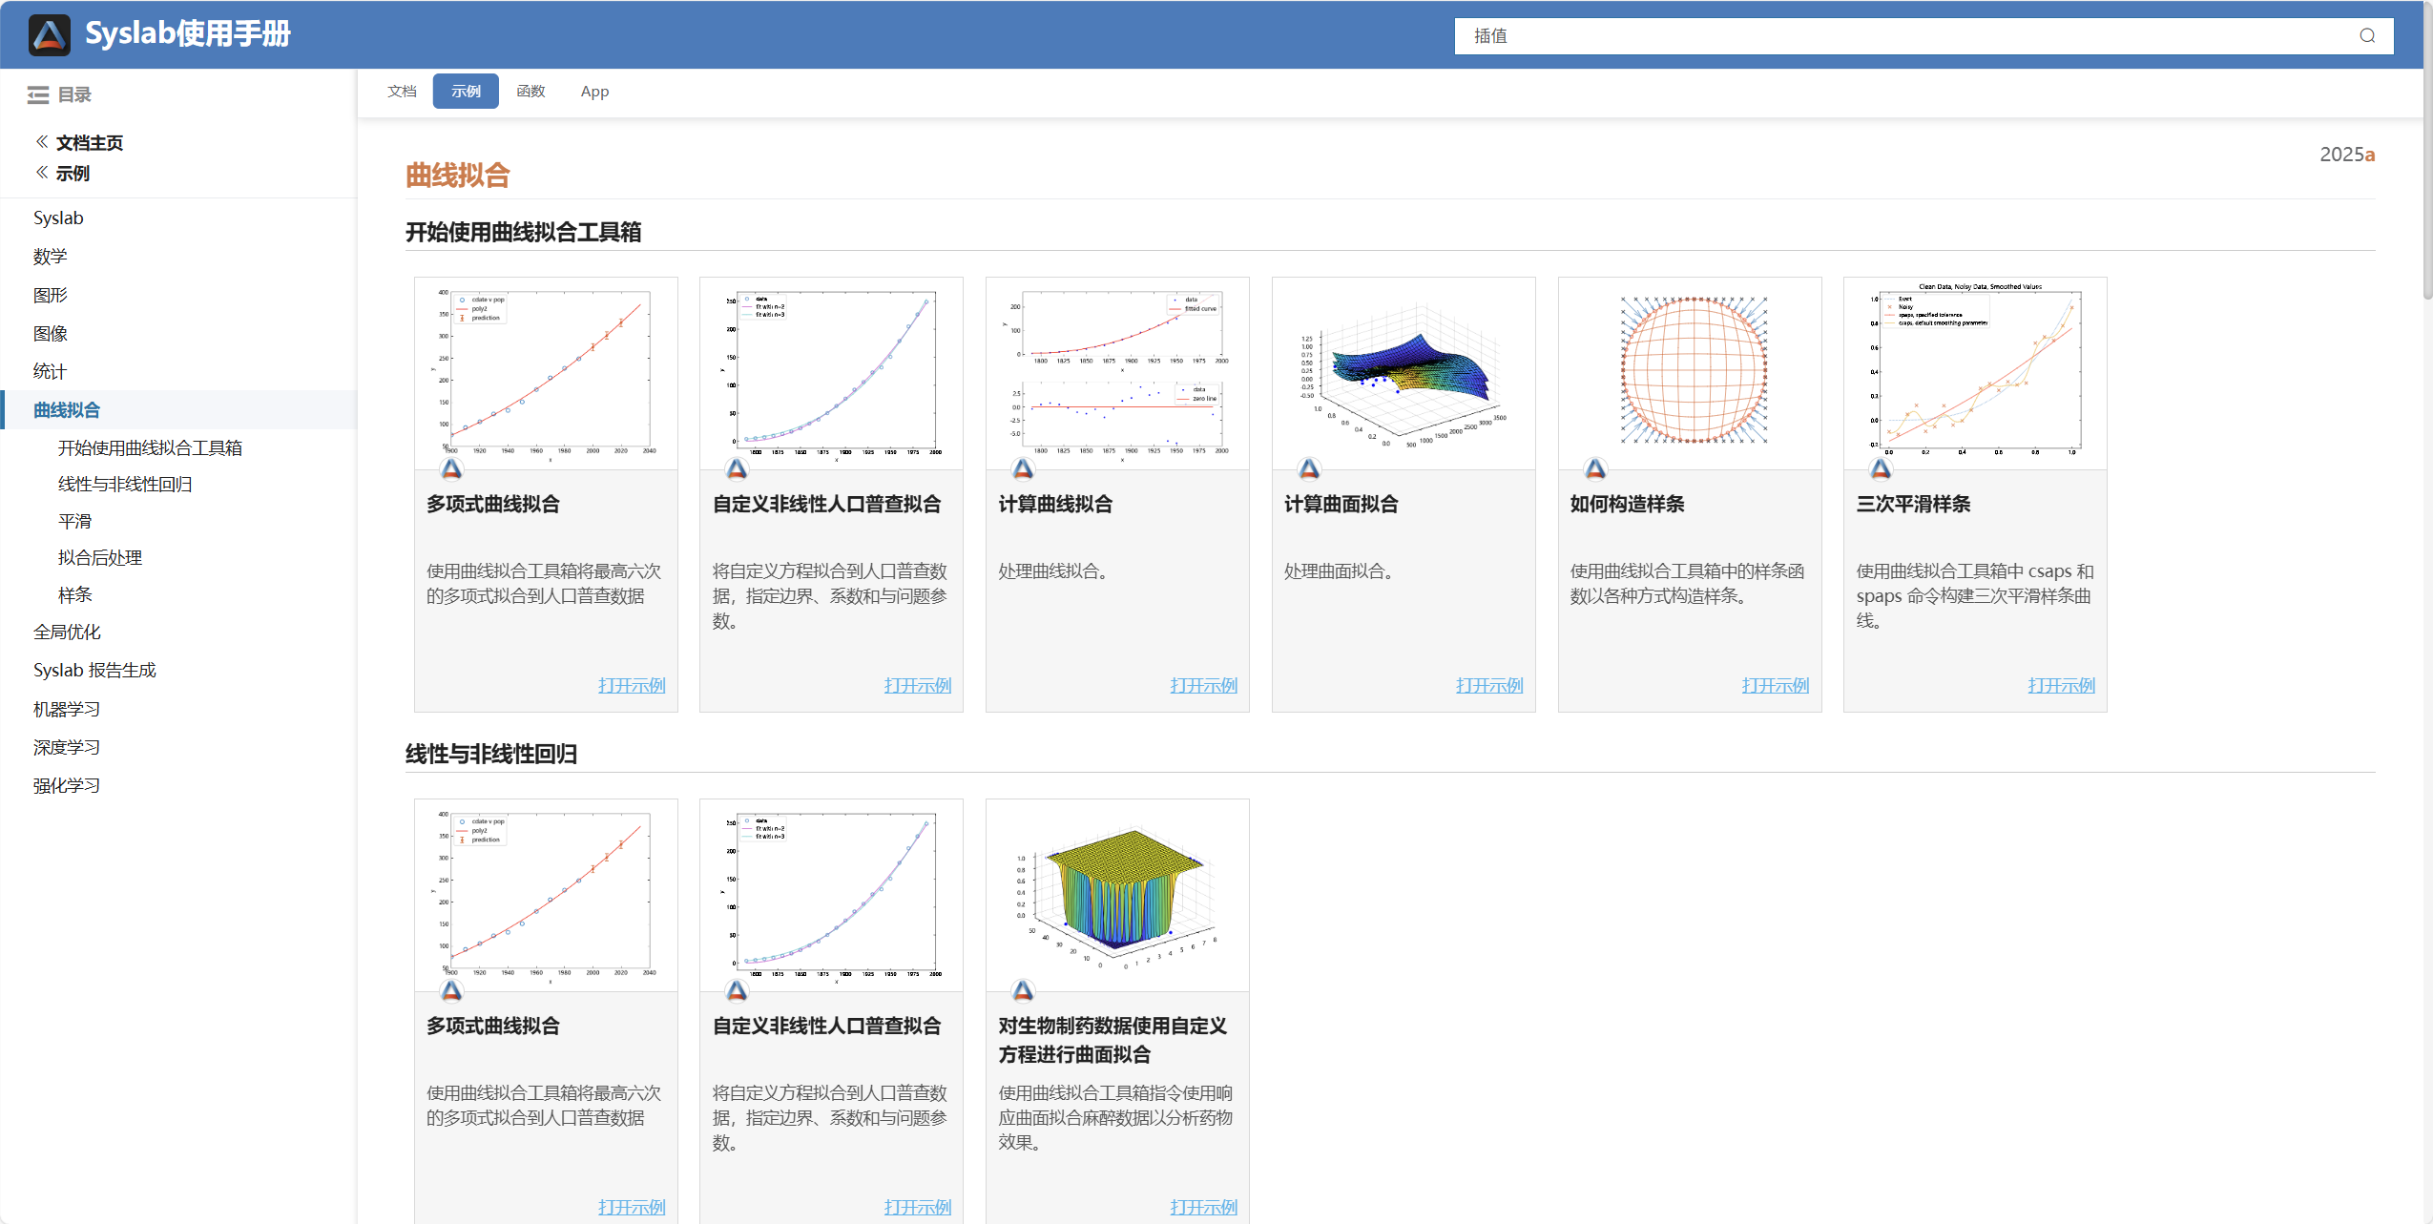Click the 计算曲面拟合 3D surface thumbnail

(x=1404, y=376)
